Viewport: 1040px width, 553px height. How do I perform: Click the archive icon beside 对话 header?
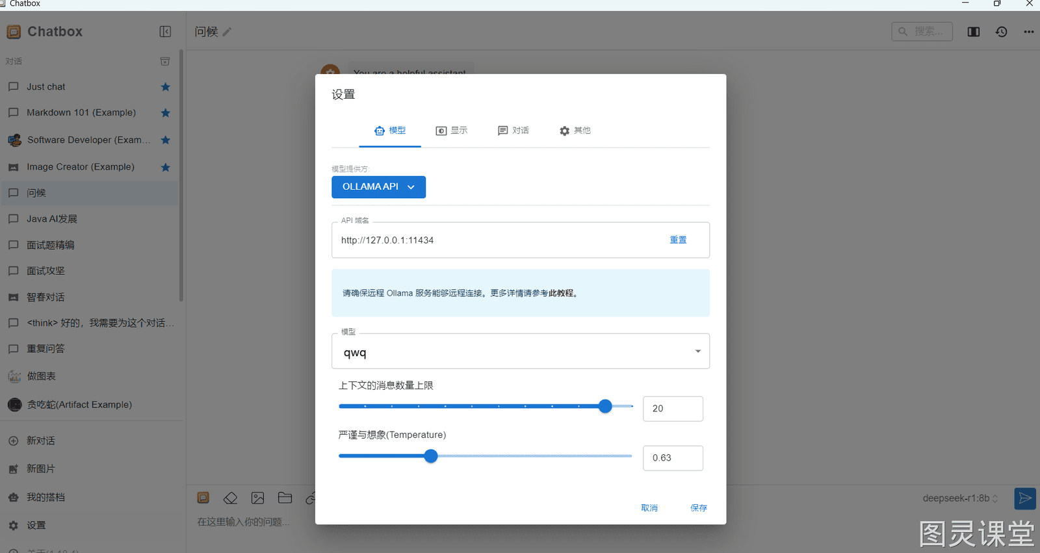[165, 61]
